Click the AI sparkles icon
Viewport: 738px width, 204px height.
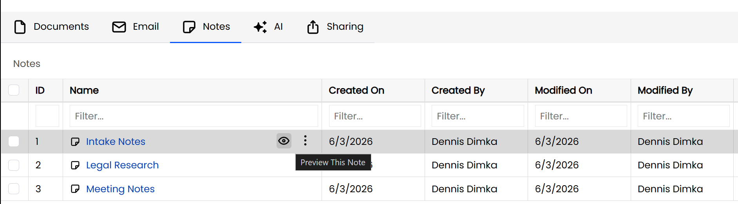pos(260,27)
